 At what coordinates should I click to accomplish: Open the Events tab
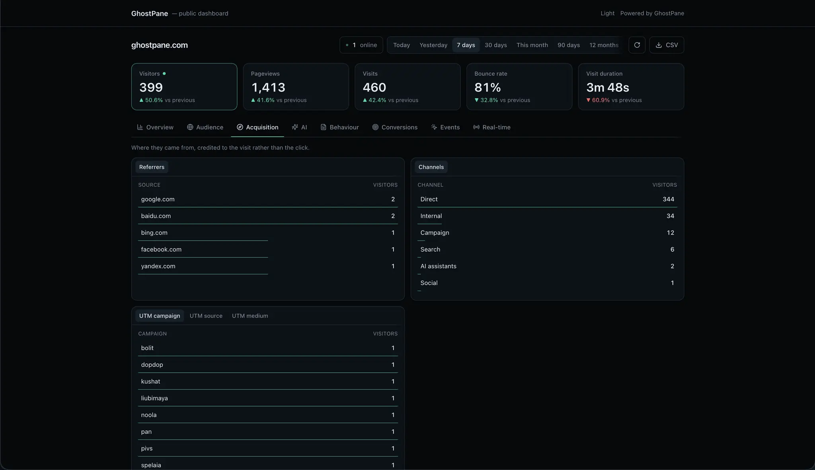(445, 127)
